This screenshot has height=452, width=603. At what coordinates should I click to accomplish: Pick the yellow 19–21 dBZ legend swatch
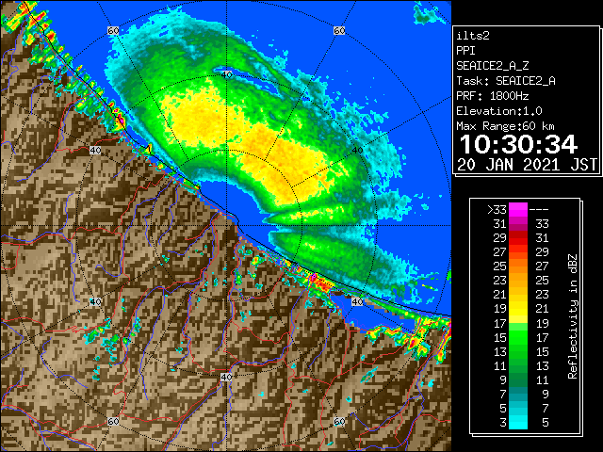pos(518,309)
